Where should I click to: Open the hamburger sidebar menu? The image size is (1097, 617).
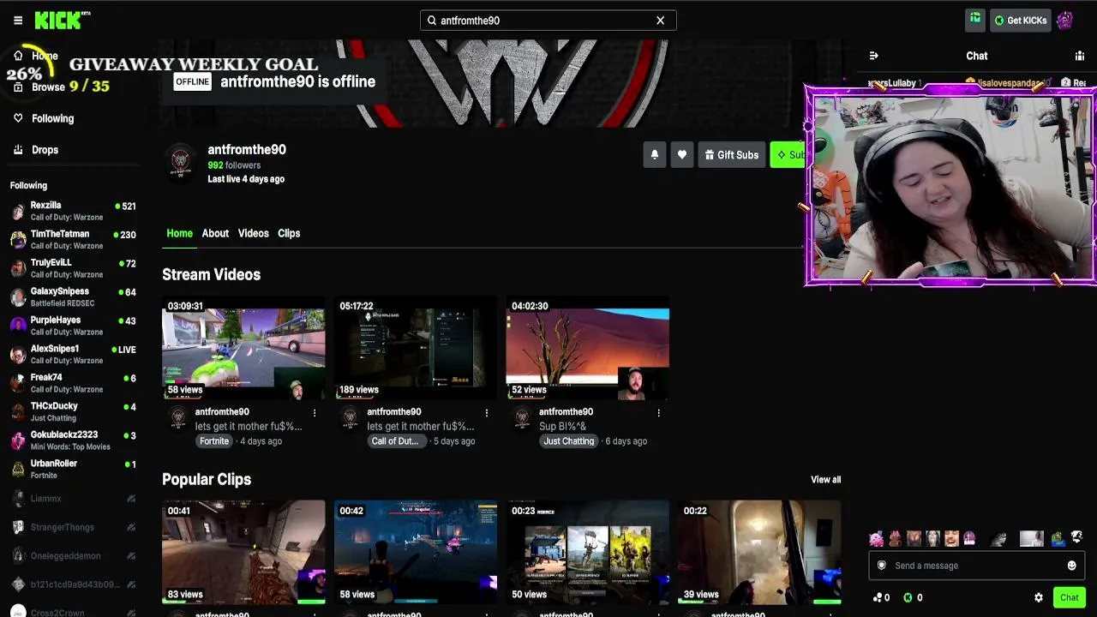pos(18,21)
